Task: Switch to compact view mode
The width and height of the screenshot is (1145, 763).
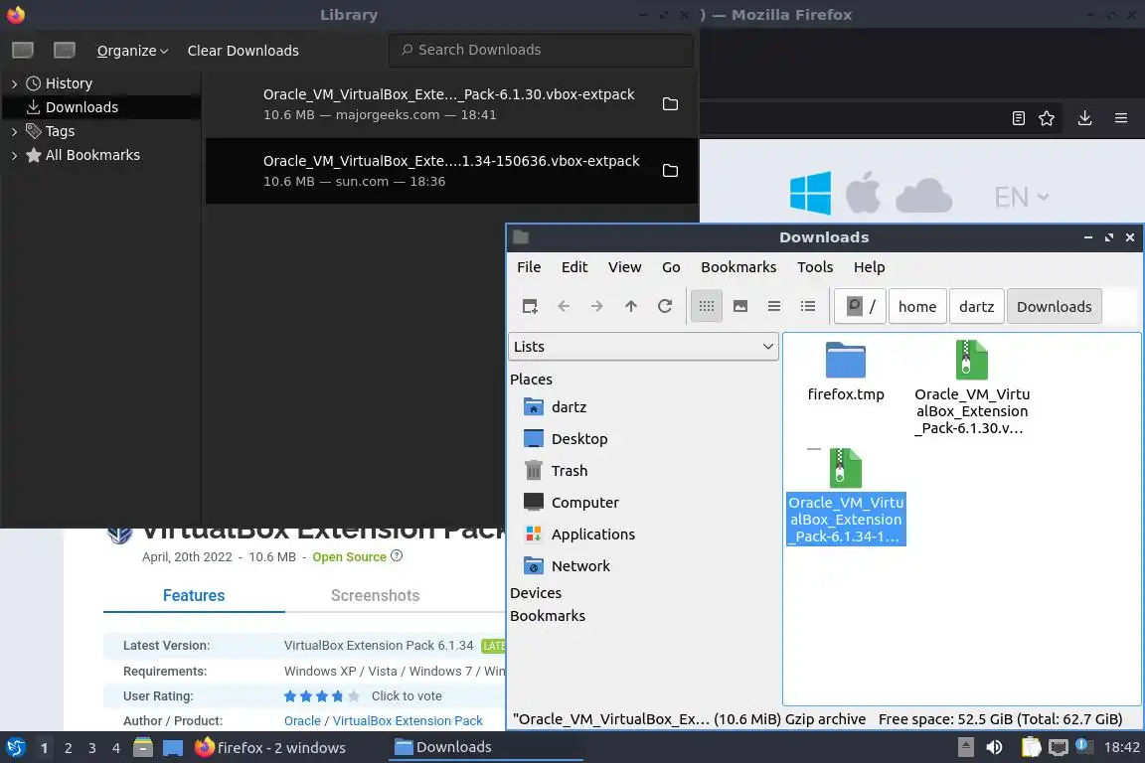Action: click(774, 306)
